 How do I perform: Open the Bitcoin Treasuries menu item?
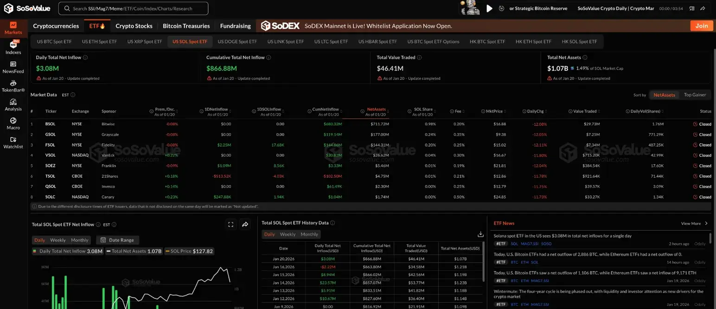186,26
